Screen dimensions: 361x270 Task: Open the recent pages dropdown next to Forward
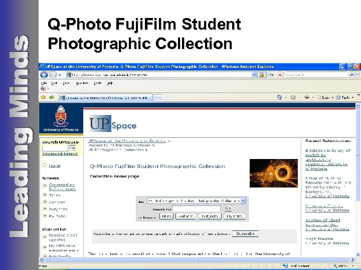(60, 75)
